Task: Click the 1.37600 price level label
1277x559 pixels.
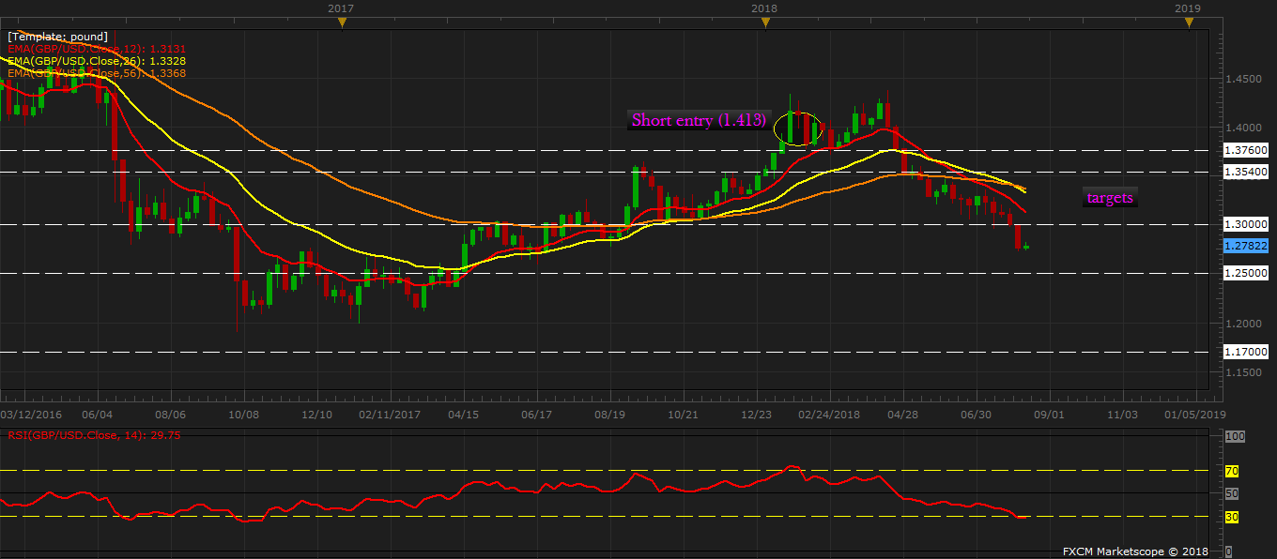Action: tap(1246, 150)
